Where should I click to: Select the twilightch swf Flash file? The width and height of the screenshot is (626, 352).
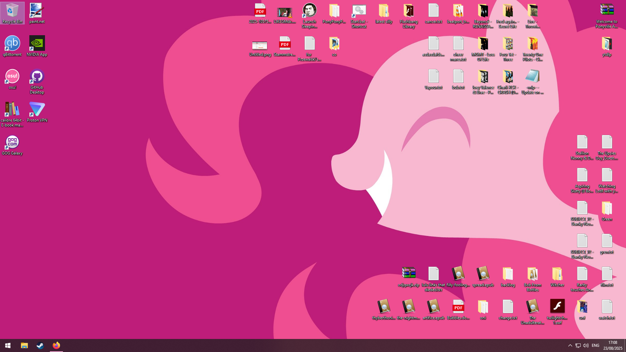(557, 308)
